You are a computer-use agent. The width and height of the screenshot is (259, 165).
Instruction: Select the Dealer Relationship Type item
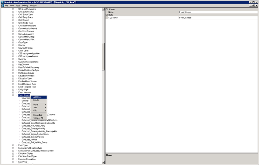(29, 70)
